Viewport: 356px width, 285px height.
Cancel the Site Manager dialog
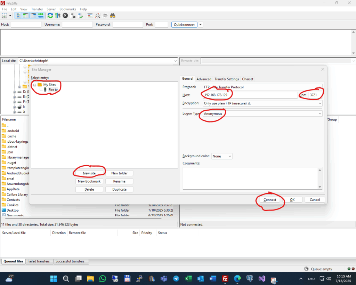(315, 199)
